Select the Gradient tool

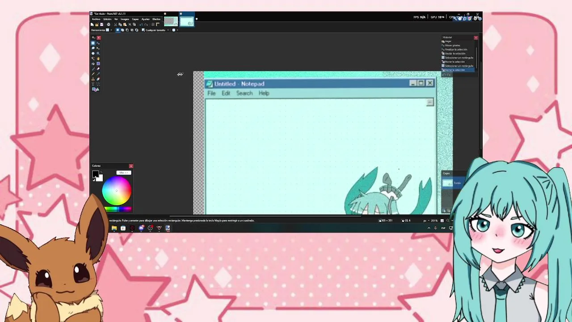[x=98, y=64]
